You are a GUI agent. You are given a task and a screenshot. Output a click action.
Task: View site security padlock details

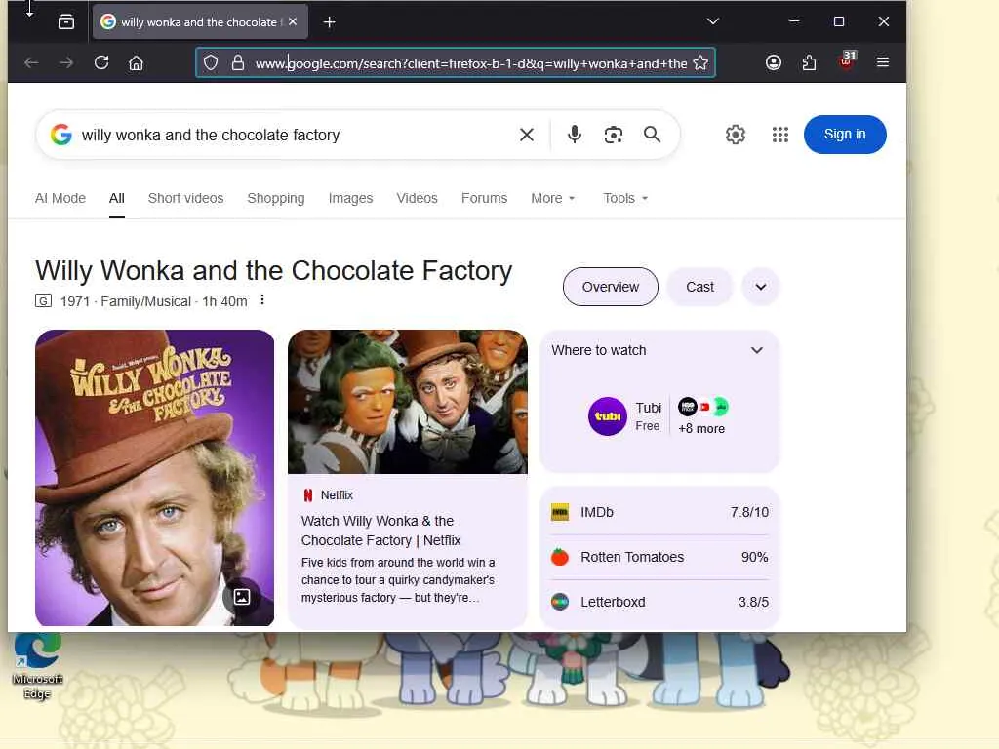click(238, 63)
